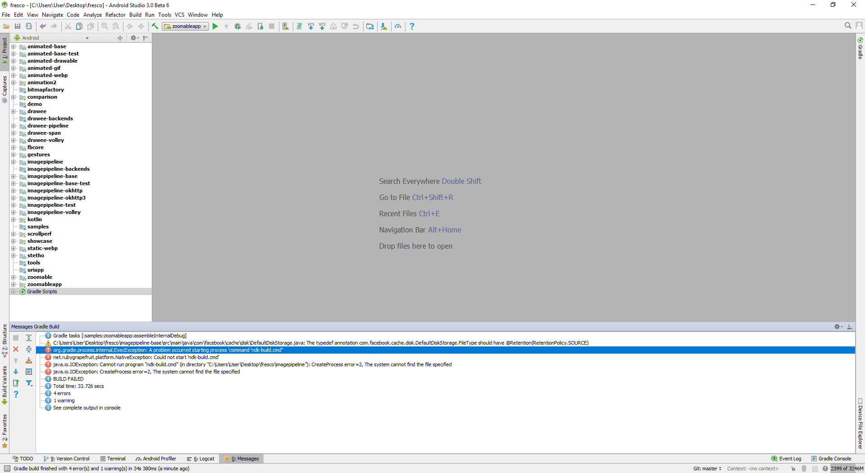Open the run configuration dropdown
Screen dimensions: 865x473
205,26
